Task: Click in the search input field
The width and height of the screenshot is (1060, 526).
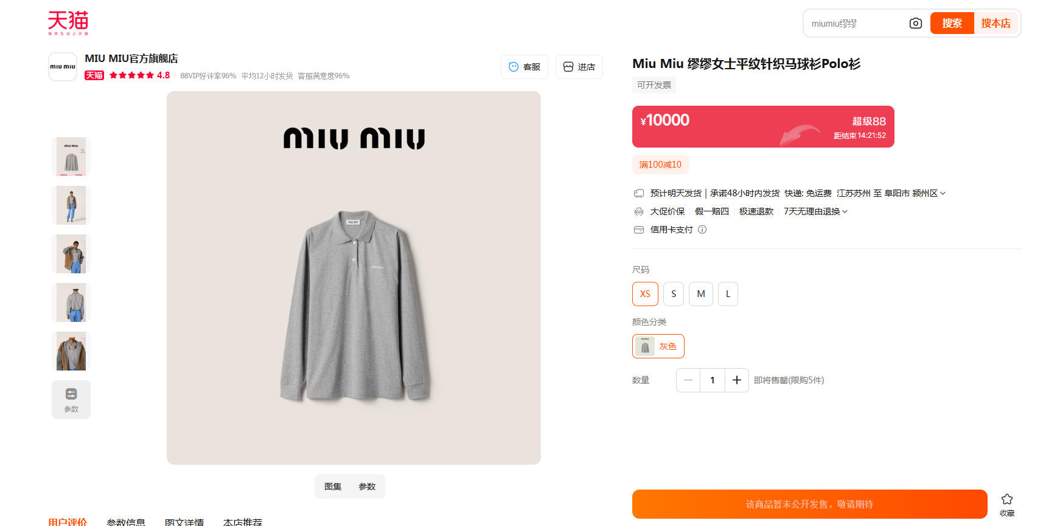Action: click(855, 23)
